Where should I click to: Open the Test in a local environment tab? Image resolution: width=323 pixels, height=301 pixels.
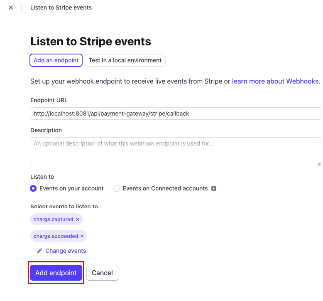tap(125, 60)
